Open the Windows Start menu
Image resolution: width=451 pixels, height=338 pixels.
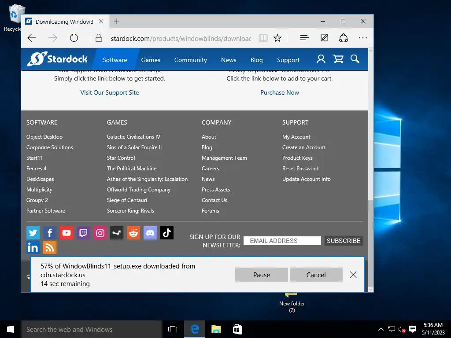tap(11, 329)
